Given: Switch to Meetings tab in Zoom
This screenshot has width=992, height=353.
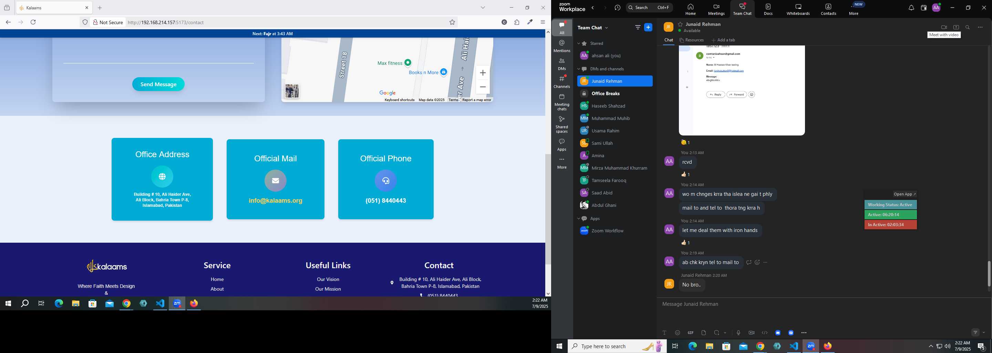Looking at the screenshot, I should click(x=716, y=9).
